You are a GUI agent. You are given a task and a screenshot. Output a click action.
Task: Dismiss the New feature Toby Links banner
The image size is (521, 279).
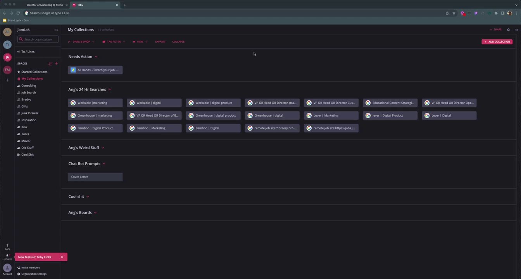click(x=62, y=257)
